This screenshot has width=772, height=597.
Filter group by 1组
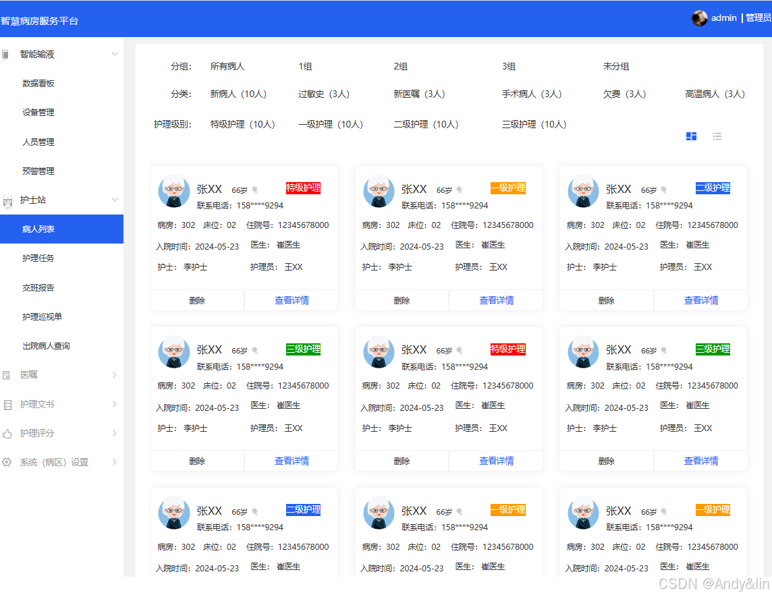coord(305,66)
